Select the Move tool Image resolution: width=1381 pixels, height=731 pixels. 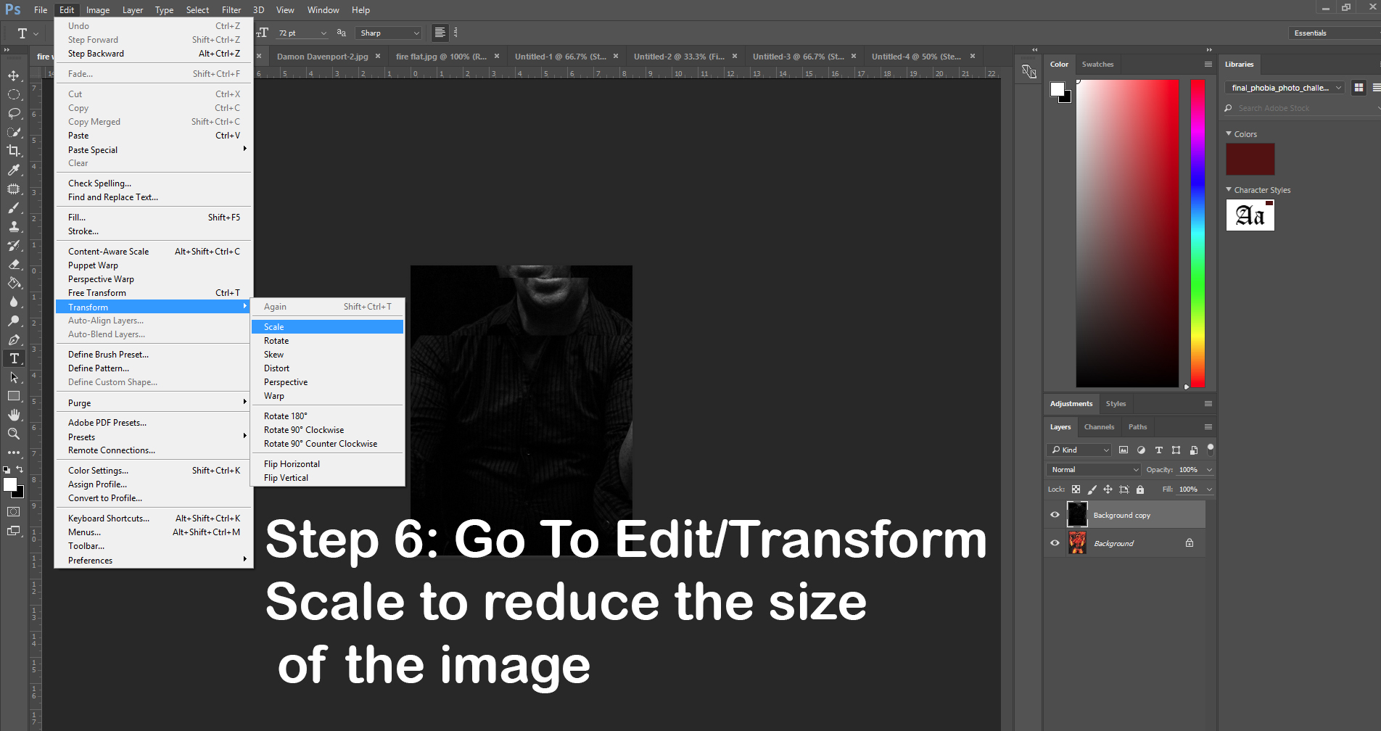point(14,76)
